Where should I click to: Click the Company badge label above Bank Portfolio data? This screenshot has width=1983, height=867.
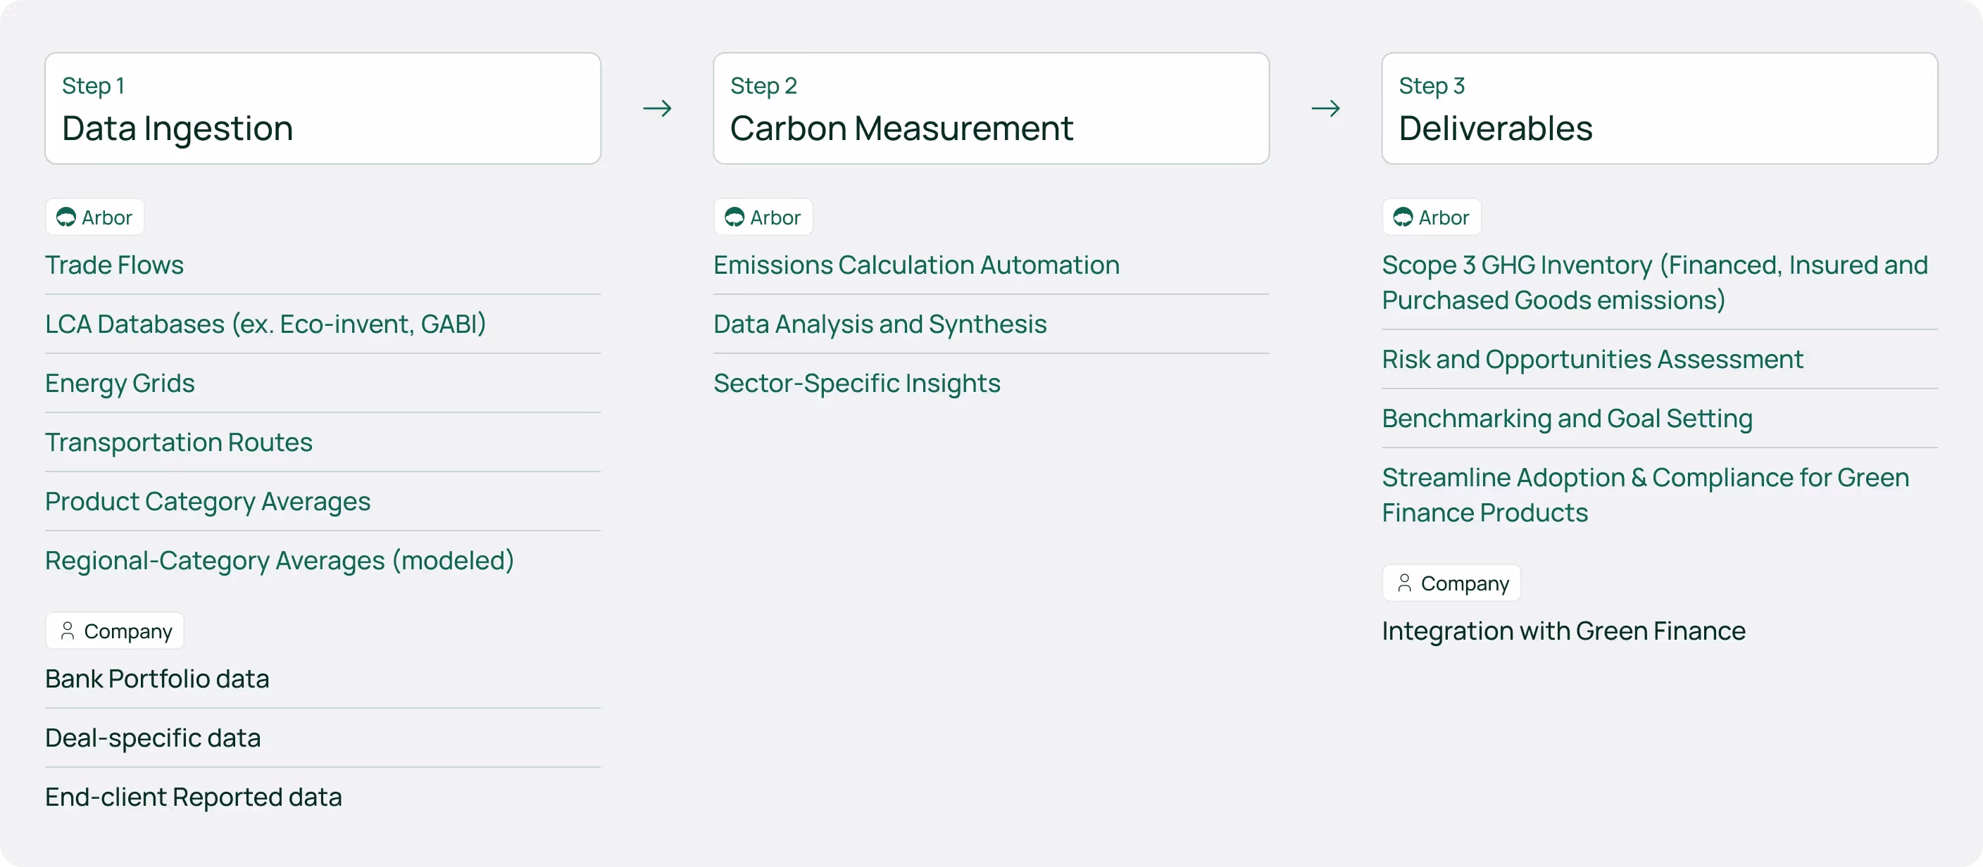(115, 631)
